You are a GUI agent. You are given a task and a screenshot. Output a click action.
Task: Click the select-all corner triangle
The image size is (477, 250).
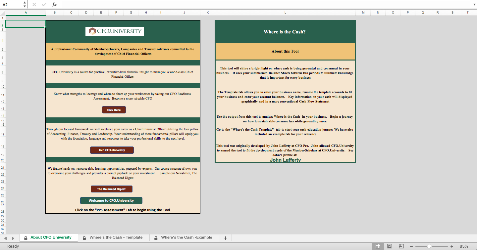3,13
